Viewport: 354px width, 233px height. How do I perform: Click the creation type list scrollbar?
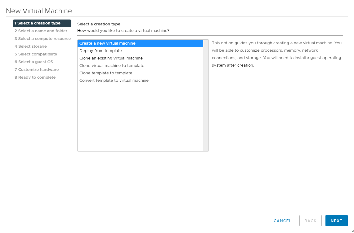pyautogui.click(x=206, y=95)
